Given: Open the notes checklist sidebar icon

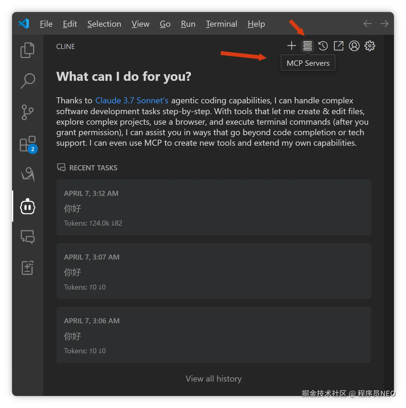Looking at the screenshot, I should pos(27,268).
